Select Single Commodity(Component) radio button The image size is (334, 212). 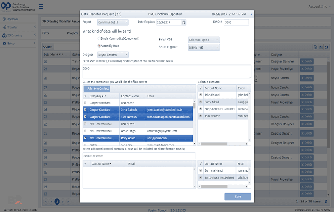pyautogui.click(x=99, y=38)
